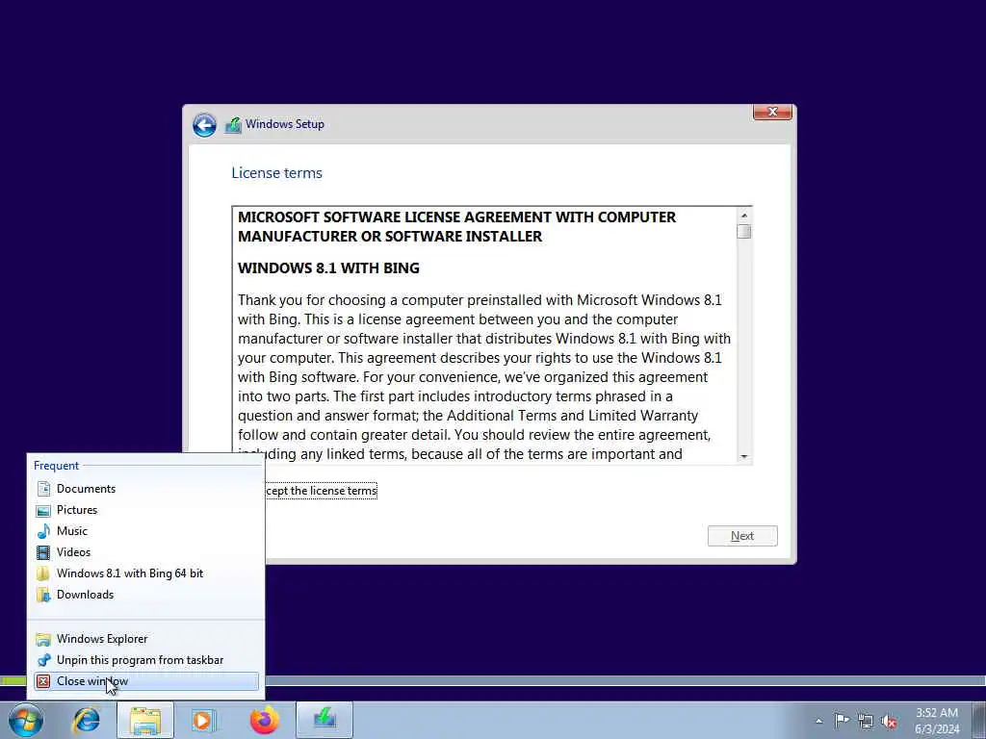Click the red Close window icon
The height and width of the screenshot is (739, 986).
[43, 681]
